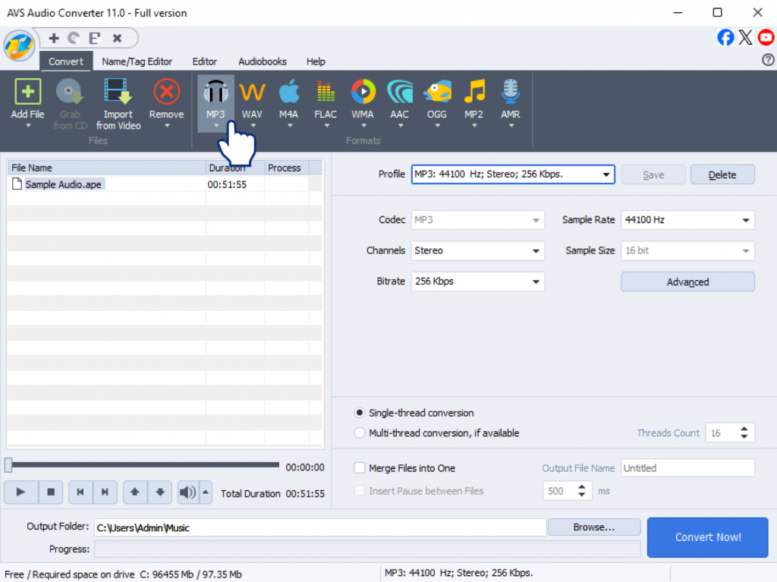Image resolution: width=777 pixels, height=582 pixels.
Task: Expand the MP3 format arrow menu
Action: pos(216,126)
